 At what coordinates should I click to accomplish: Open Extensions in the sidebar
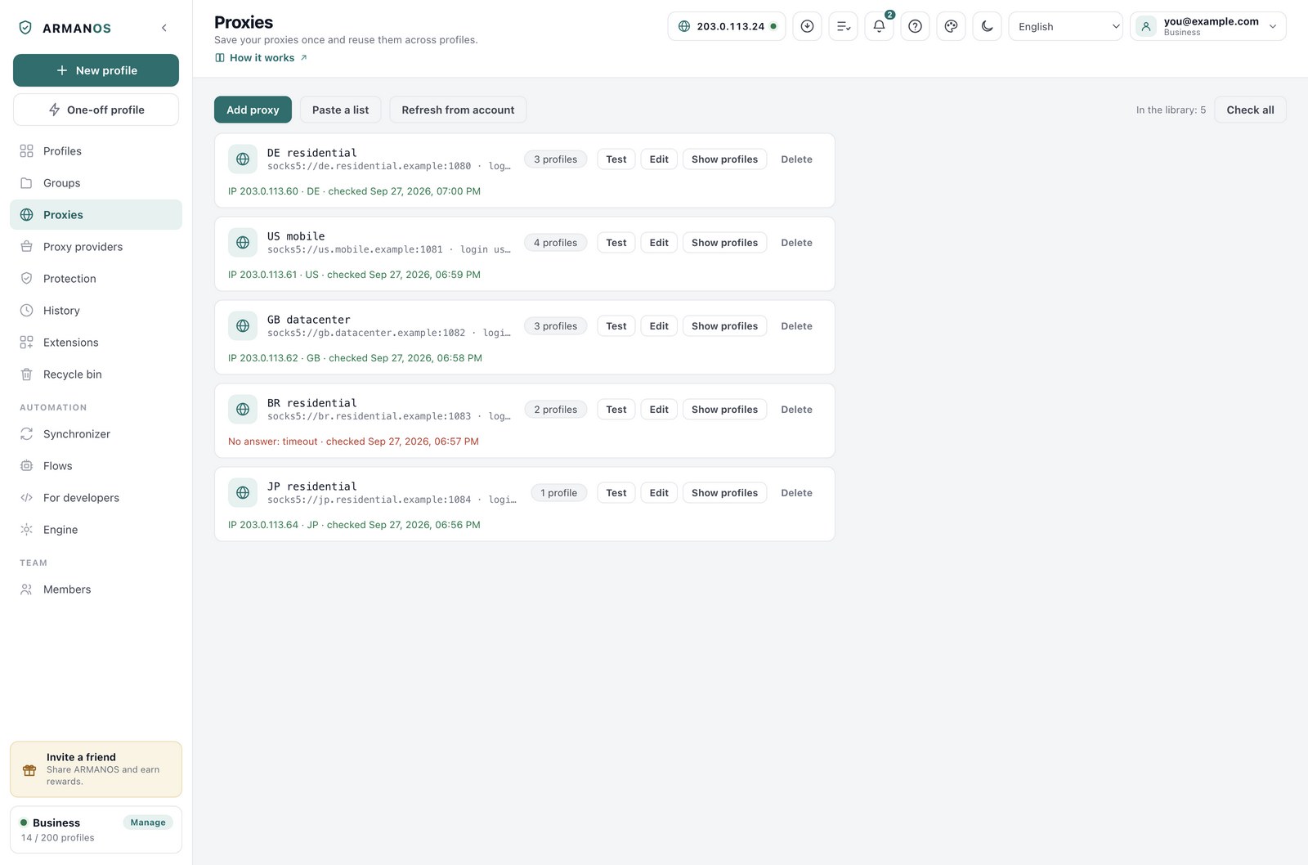tap(96, 343)
